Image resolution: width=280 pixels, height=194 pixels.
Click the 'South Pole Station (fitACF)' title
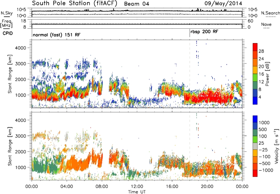75,4
